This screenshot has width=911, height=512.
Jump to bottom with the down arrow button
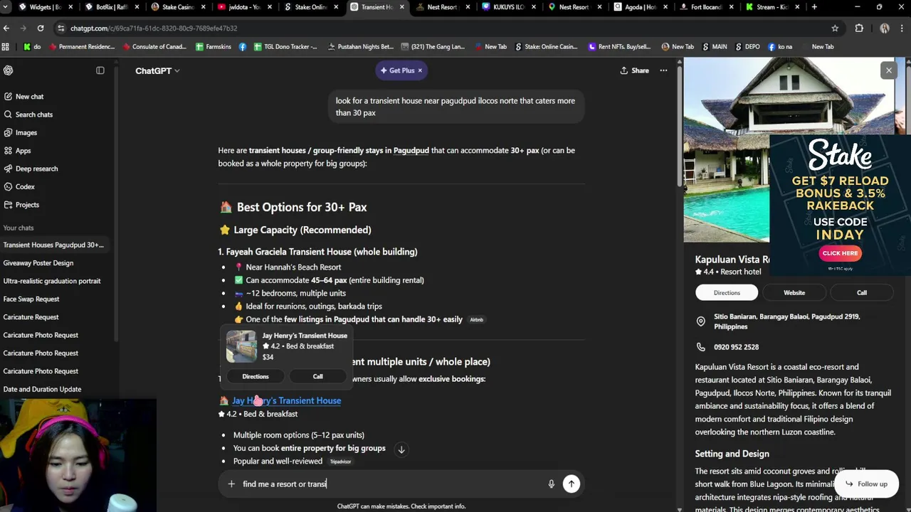(x=401, y=449)
